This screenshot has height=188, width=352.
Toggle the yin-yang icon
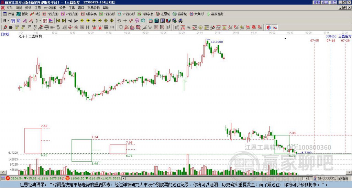pos(269,27)
